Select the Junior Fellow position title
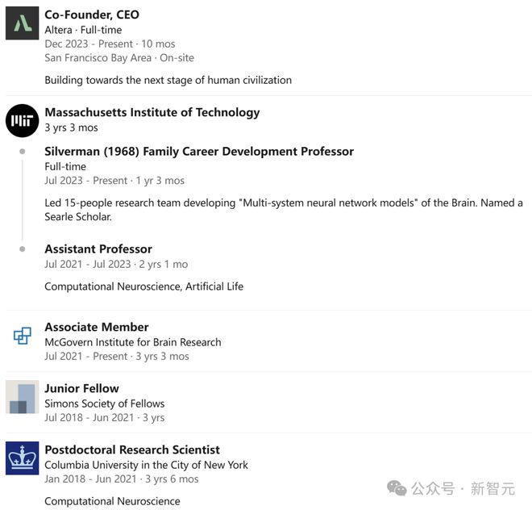This screenshot has width=532, height=510. [x=81, y=388]
